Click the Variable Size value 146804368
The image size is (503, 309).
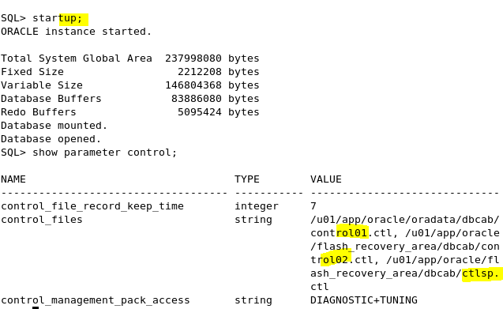(x=193, y=85)
